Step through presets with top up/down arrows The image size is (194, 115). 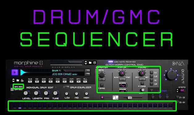click(x=86, y=63)
